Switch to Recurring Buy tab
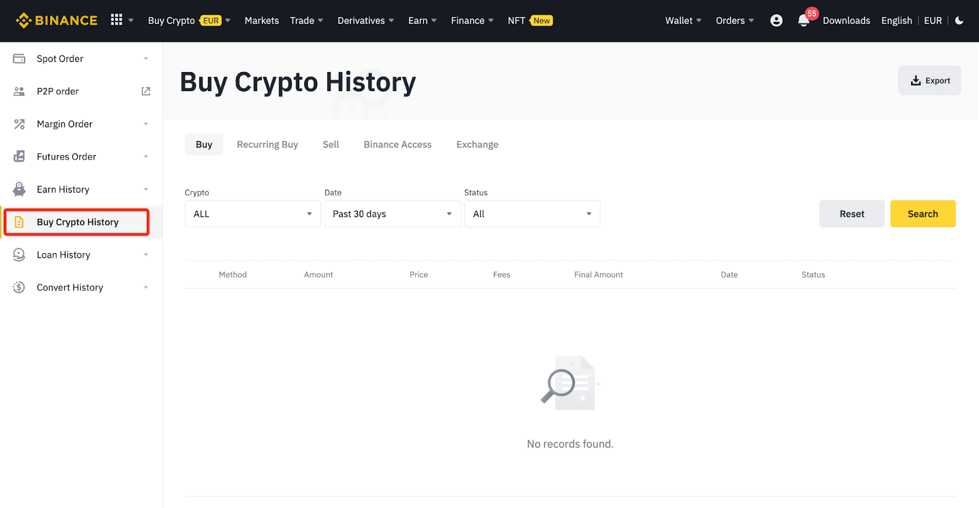The height and width of the screenshot is (508, 979). point(267,144)
